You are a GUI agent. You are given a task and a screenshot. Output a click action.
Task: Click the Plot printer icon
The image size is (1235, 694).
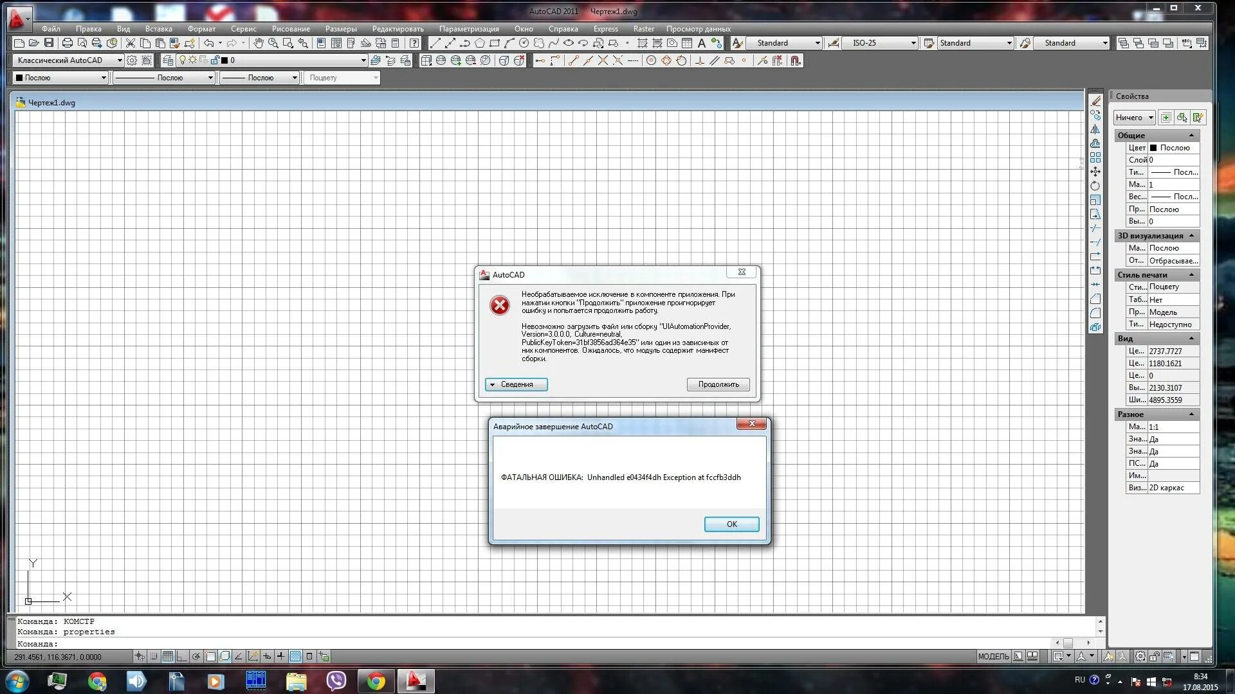pyautogui.click(x=67, y=43)
